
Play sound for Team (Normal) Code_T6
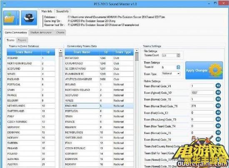pos(218,139)
